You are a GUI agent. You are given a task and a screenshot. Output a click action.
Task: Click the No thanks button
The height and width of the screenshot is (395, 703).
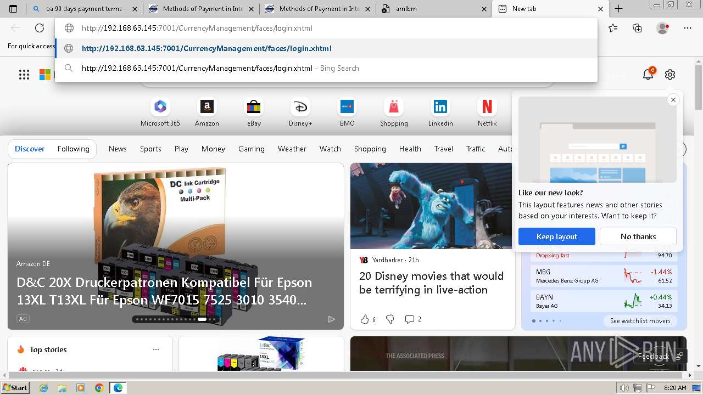[638, 236]
